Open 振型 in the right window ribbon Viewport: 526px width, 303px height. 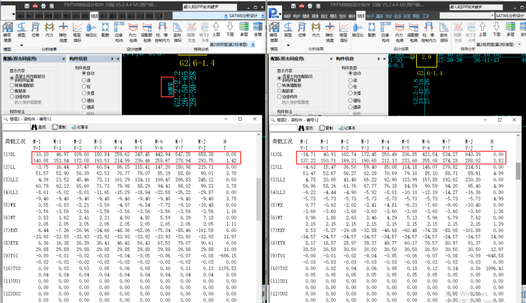coord(288,30)
